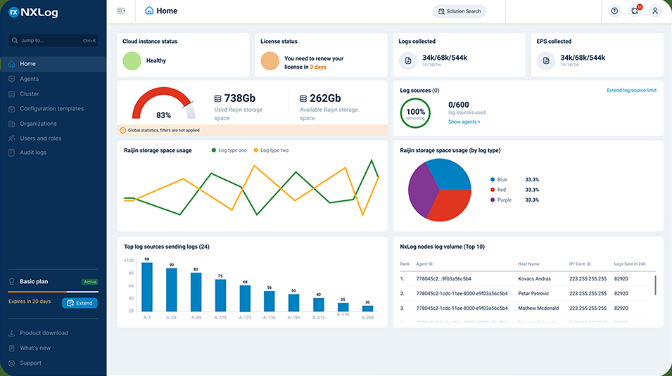
Task: Click the warning icon beside Global statistics
Action: [123, 130]
